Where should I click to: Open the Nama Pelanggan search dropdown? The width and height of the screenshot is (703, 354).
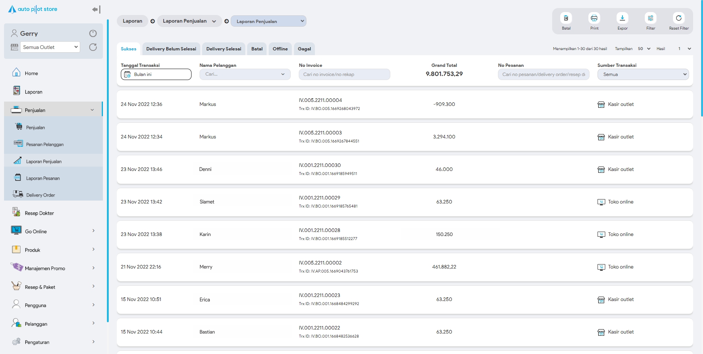pyautogui.click(x=245, y=75)
